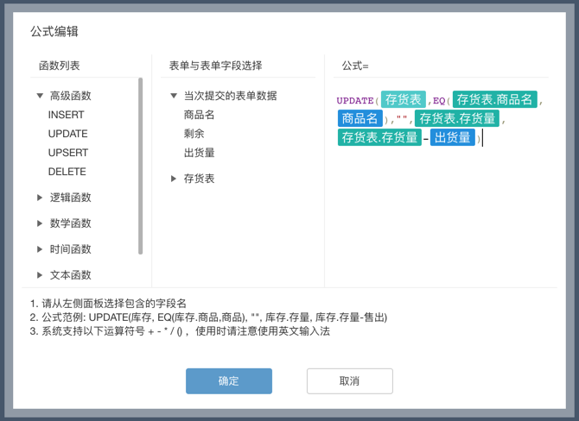The width and height of the screenshot is (579, 421).
Task: Click the 存货表.存货量 tag before minus sign
Action: coord(379,137)
